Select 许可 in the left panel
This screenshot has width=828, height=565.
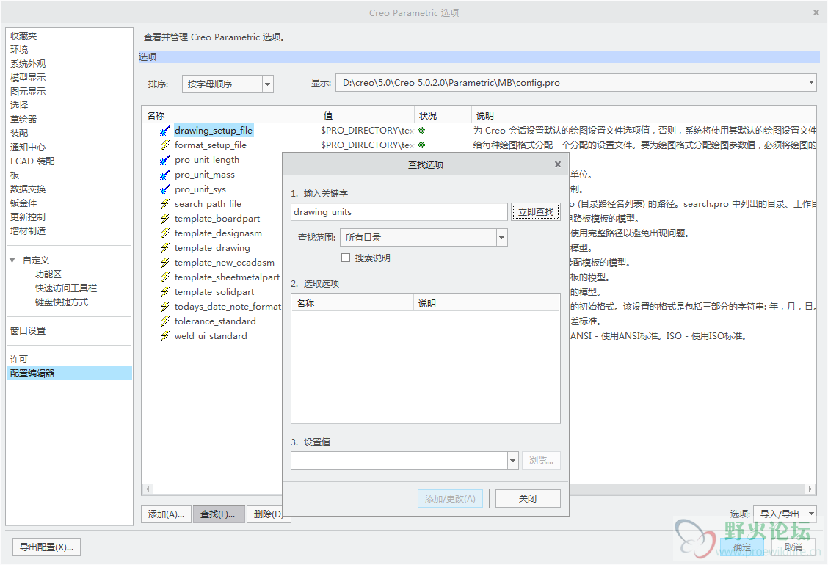[x=19, y=359]
